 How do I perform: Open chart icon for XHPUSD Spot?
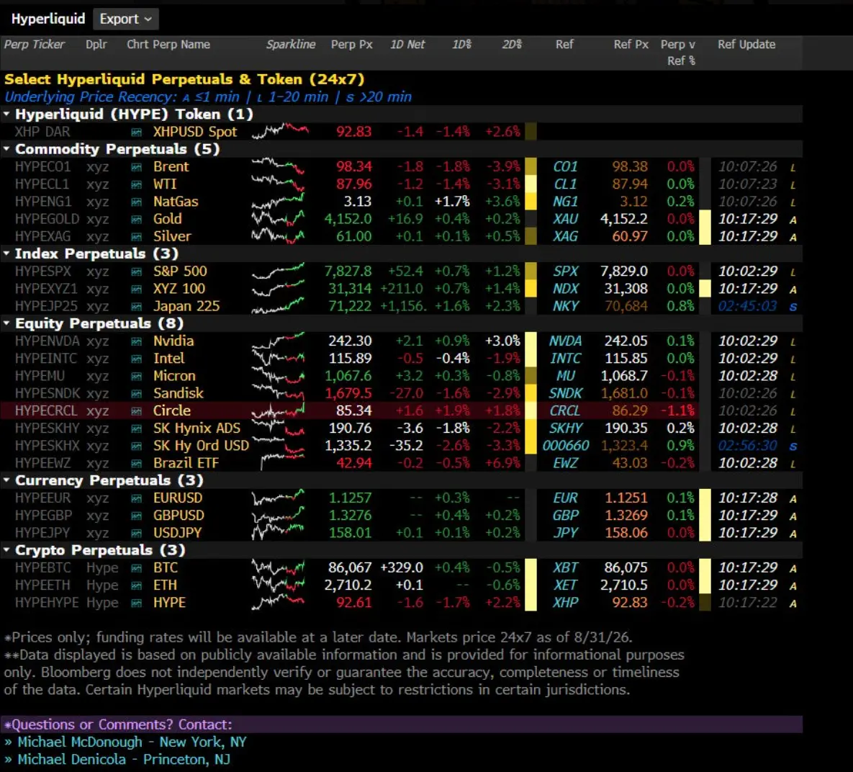tap(137, 133)
